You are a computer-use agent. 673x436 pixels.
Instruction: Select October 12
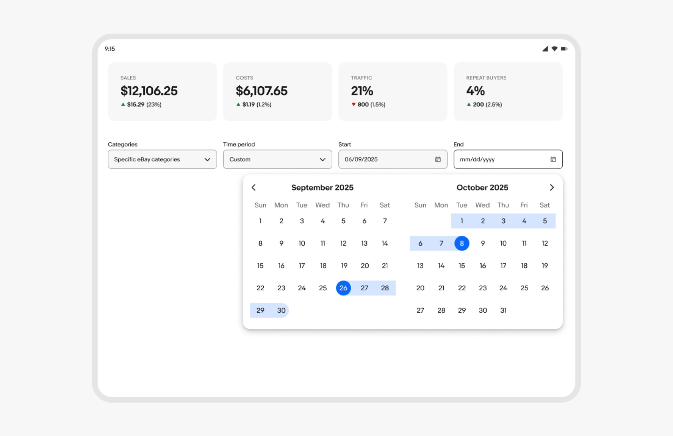pyautogui.click(x=545, y=243)
